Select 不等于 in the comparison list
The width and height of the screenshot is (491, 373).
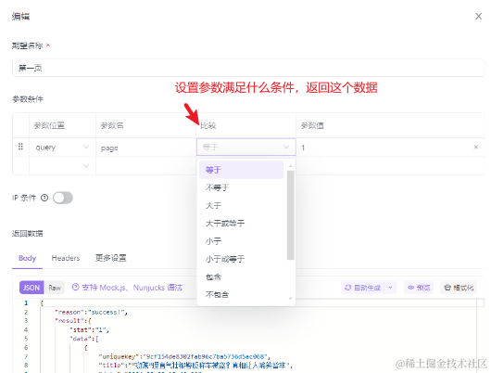tap(241, 187)
